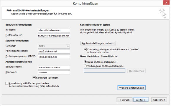Cancel with 'Abbrechen' button
This screenshot has height=106, width=171.
(159, 100)
